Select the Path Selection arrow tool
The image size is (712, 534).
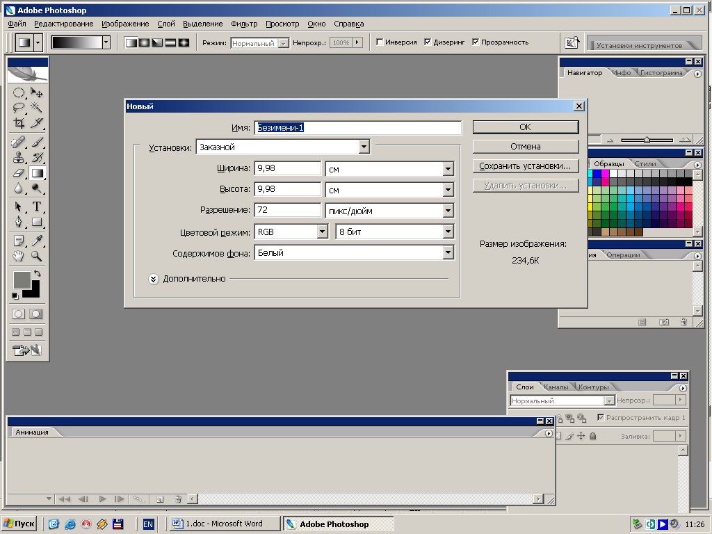(18, 207)
